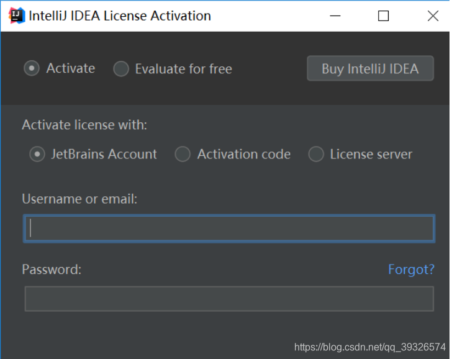452x359 pixels.
Task: Click the 'Password:' label text
Action: click(52, 270)
